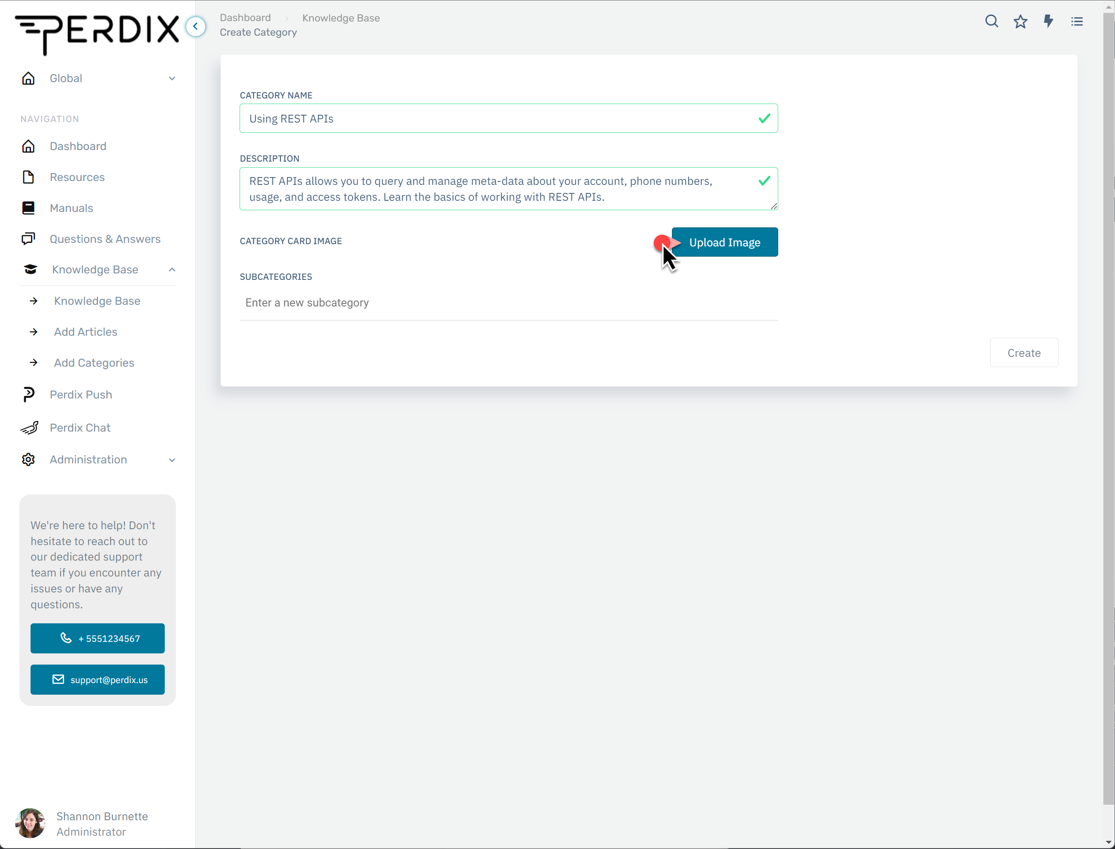Collapse the sidebar with the chevron button

point(196,26)
